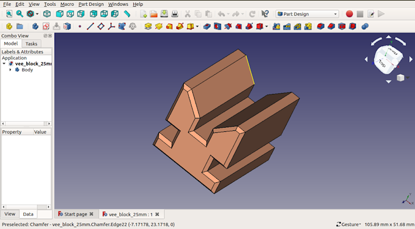Switch to the Data property tab
The height and width of the screenshot is (229, 415).
pyautogui.click(x=28, y=214)
